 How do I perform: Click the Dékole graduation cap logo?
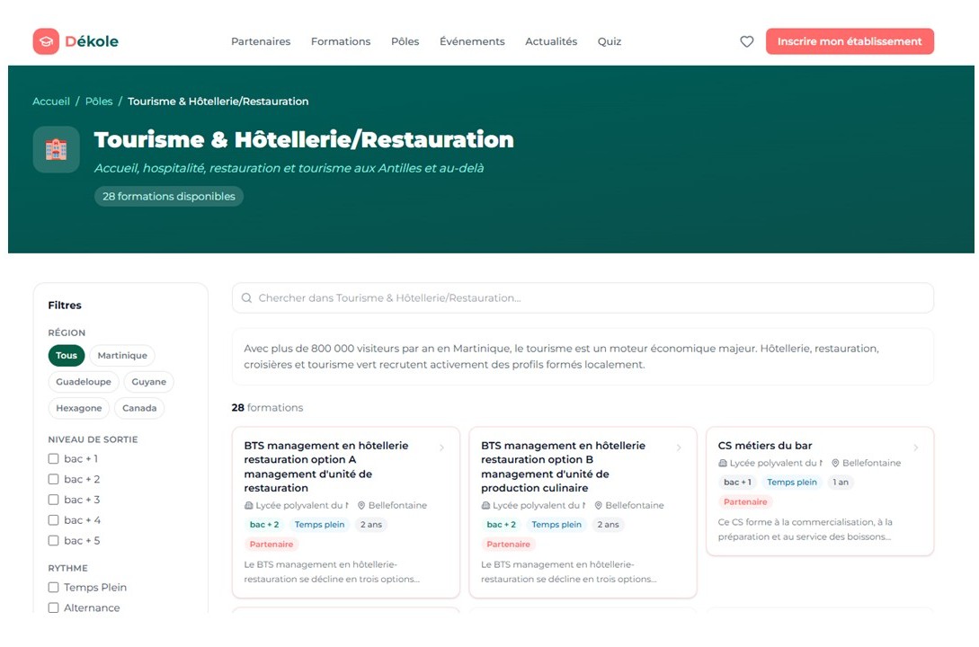[x=46, y=41]
